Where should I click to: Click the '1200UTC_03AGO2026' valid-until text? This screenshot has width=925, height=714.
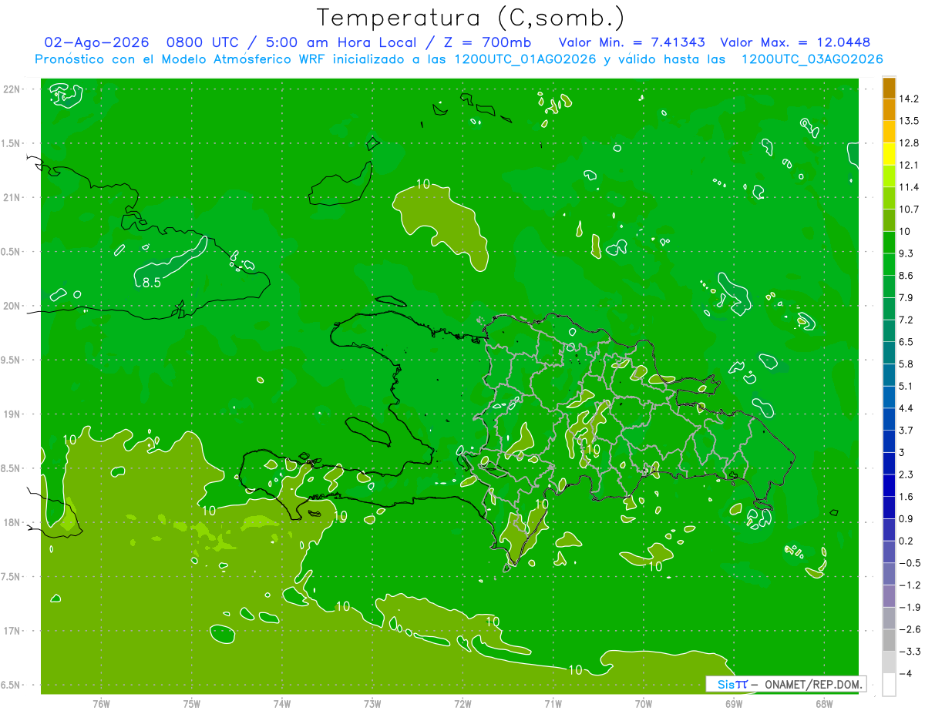pyautogui.click(x=812, y=59)
